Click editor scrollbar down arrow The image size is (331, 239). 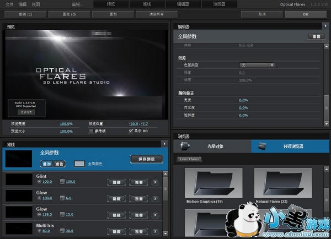click(x=327, y=124)
